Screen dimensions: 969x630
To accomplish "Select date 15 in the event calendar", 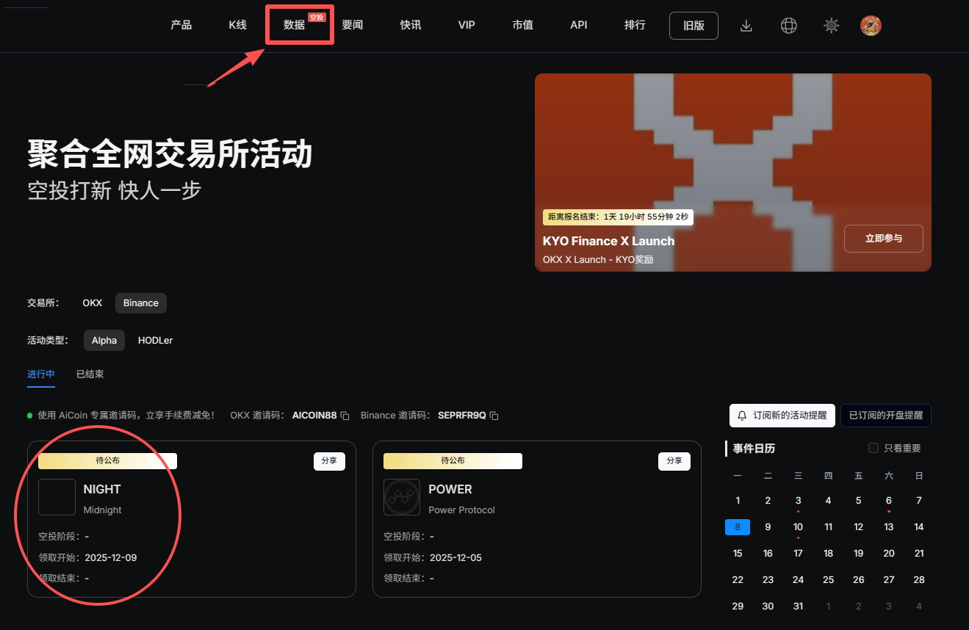I will pos(738,554).
